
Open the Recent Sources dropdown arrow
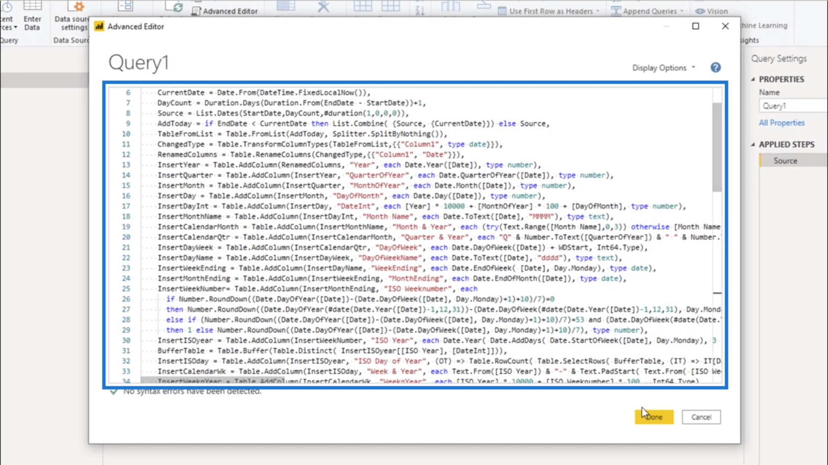[x=15, y=28]
